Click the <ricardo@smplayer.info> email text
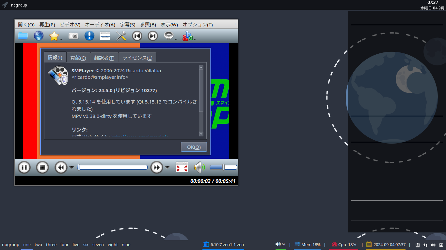 click(100, 77)
